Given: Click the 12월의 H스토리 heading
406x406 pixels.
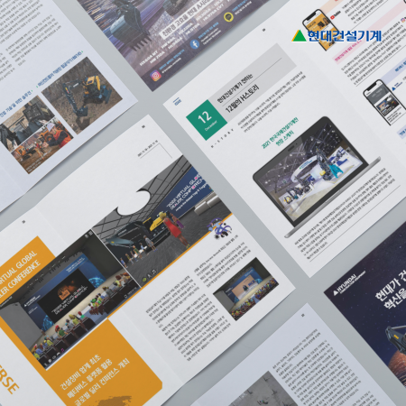Looking at the screenshot, I should [242, 98].
